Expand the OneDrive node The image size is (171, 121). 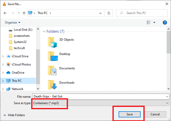point(3,73)
